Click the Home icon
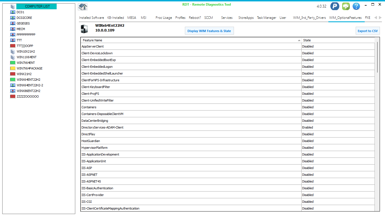Viewport: 385px width, 216px height. 83,7
